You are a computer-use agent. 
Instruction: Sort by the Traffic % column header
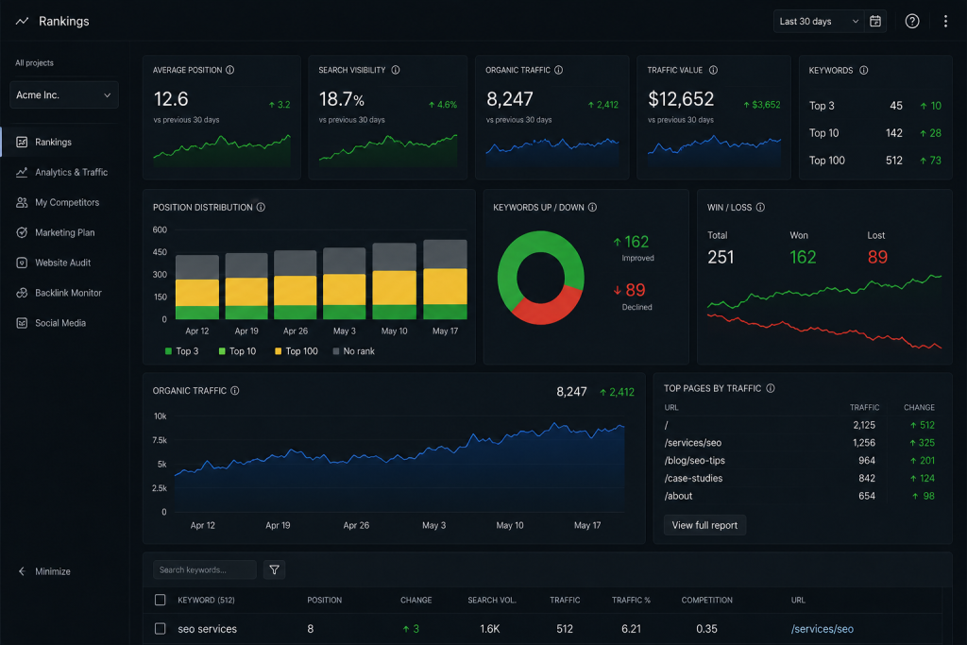pos(631,600)
